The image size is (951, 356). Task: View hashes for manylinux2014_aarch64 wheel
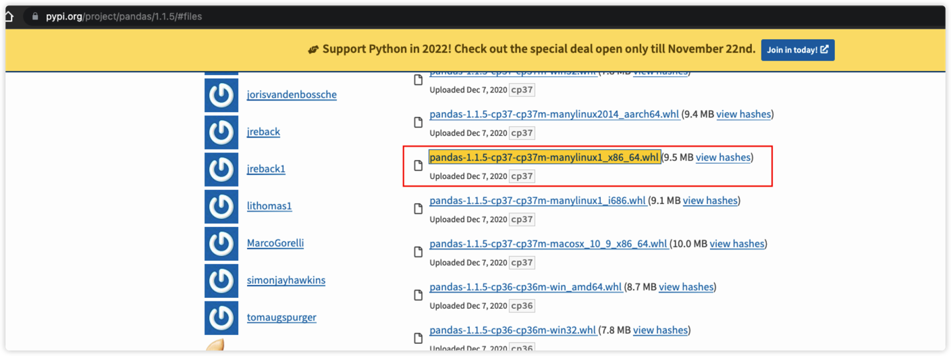(743, 114)
